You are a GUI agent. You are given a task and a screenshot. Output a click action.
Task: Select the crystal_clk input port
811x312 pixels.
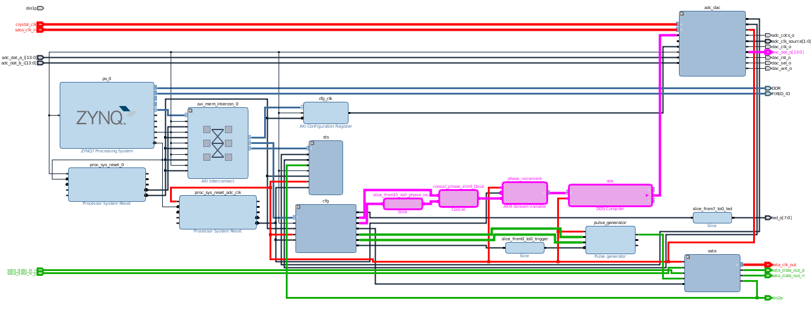coord(40,25)
